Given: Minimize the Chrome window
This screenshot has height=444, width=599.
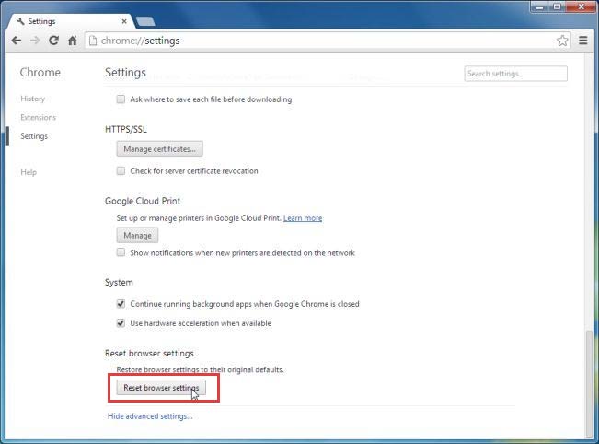Looking at the screenshot, I should (x=540, y=6).
